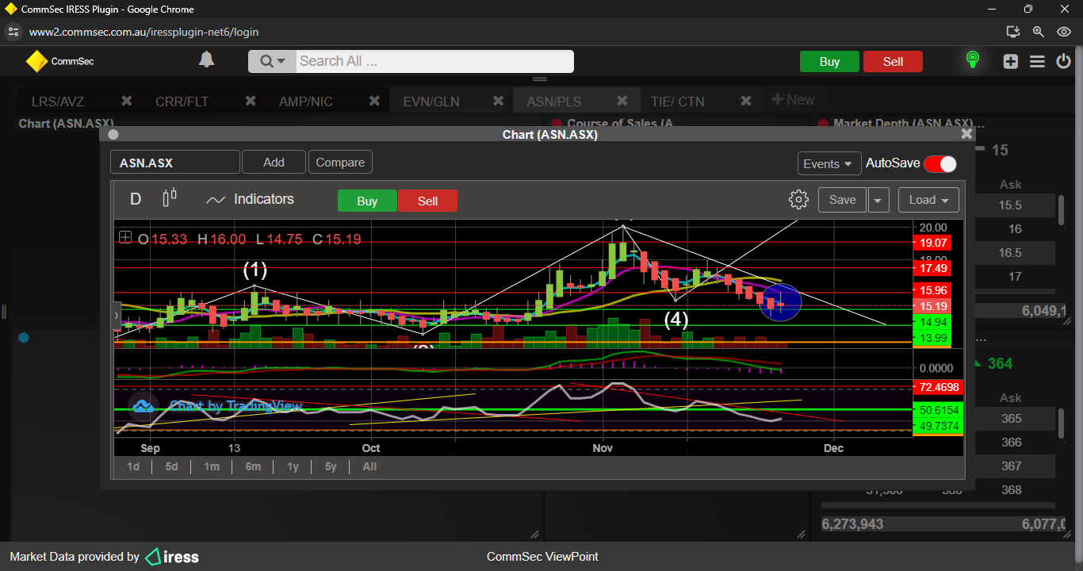Click the green lightbulb connection status icon
The width and height of the screenshot is (1083, 571).
pyautogui.click(x=972, y=60)
